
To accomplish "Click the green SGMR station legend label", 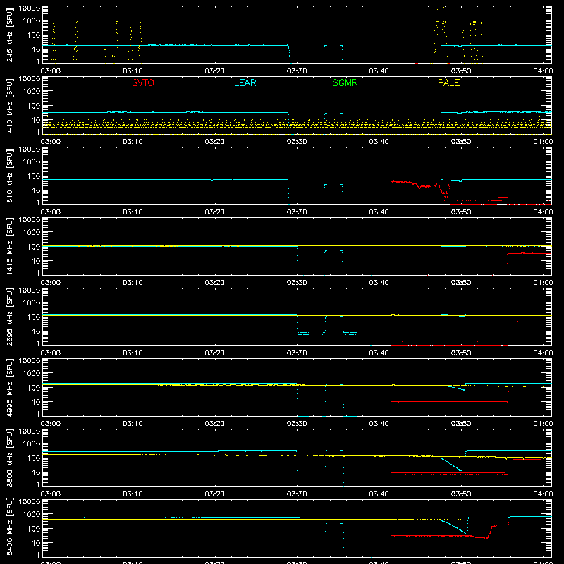I will (345, 82).
